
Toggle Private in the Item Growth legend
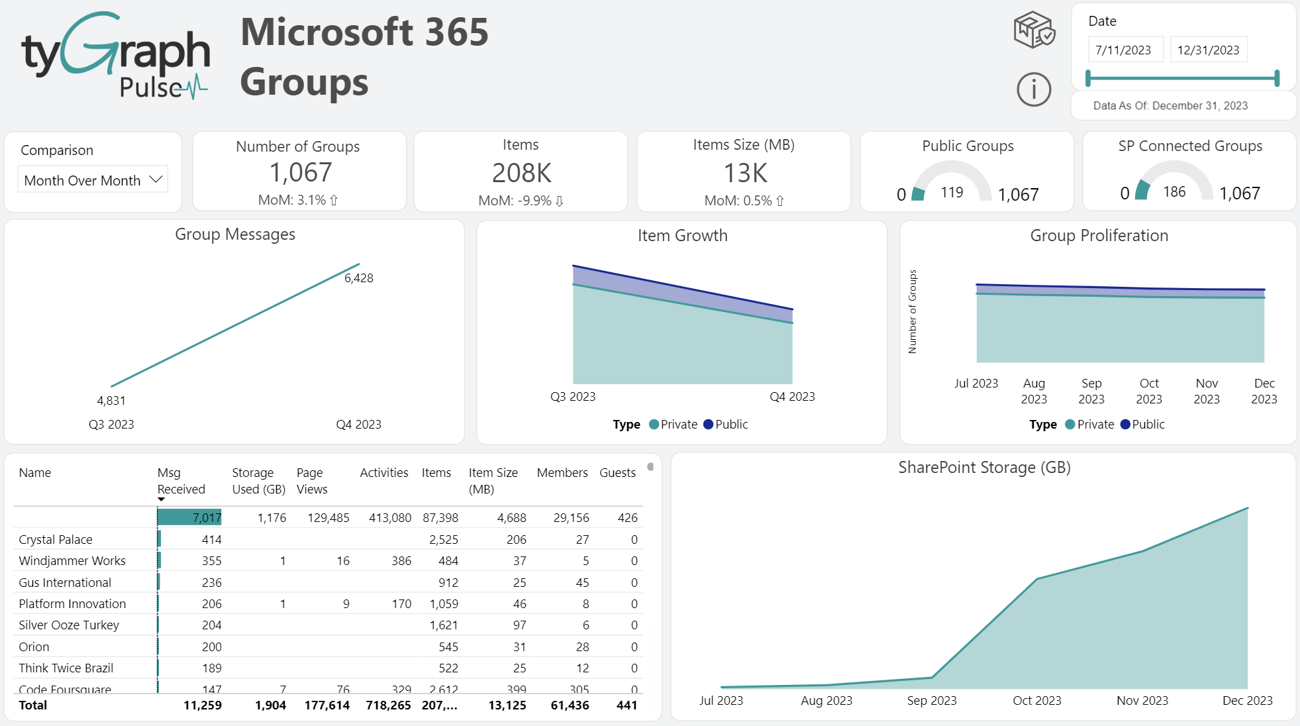674,424
